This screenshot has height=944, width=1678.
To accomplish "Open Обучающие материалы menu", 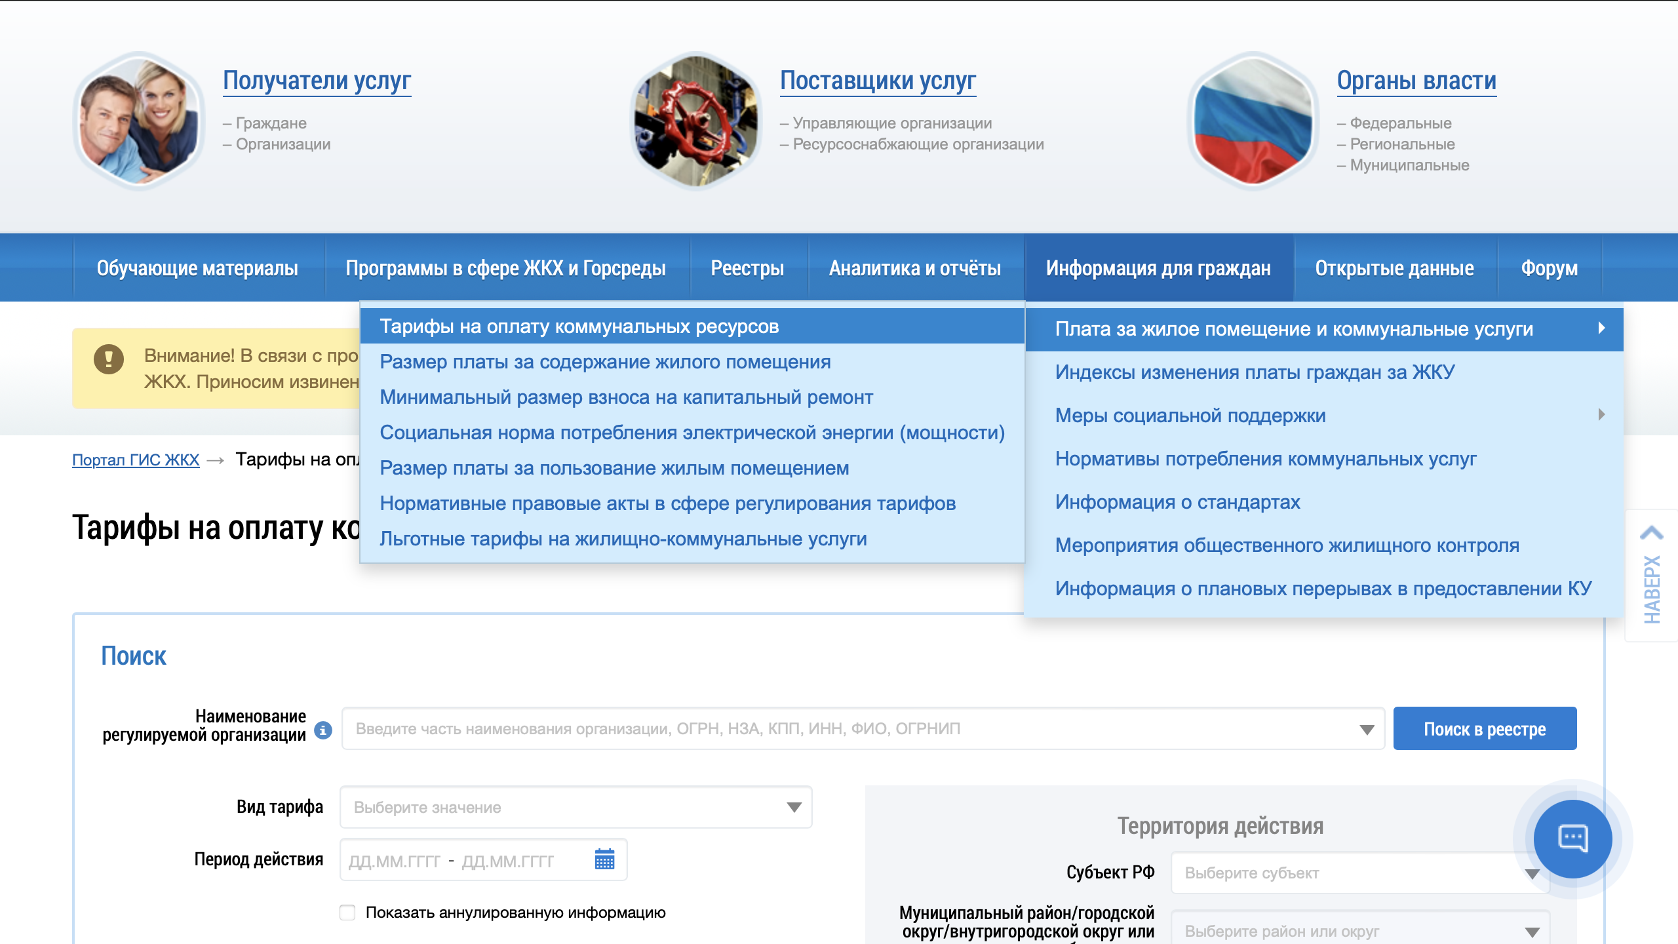I will click(197, 268).
